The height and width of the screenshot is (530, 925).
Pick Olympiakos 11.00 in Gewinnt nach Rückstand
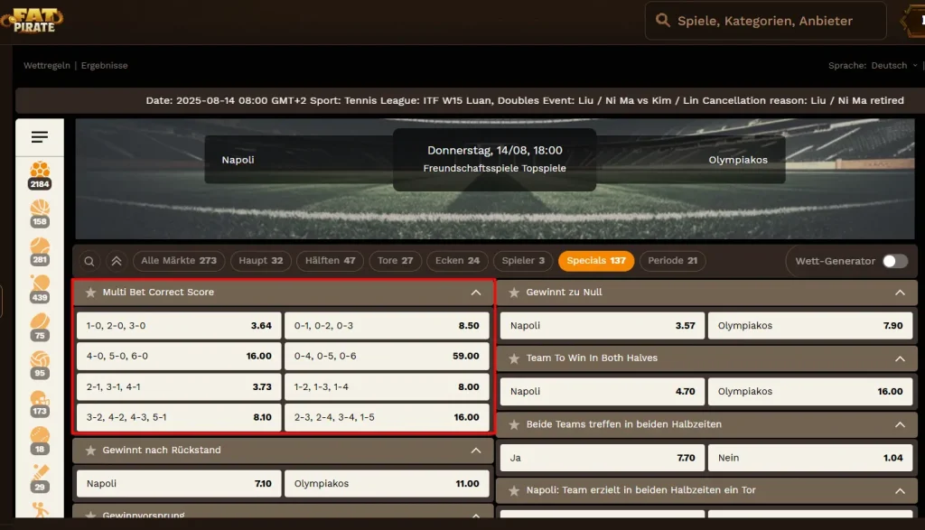tap(387, 483)
